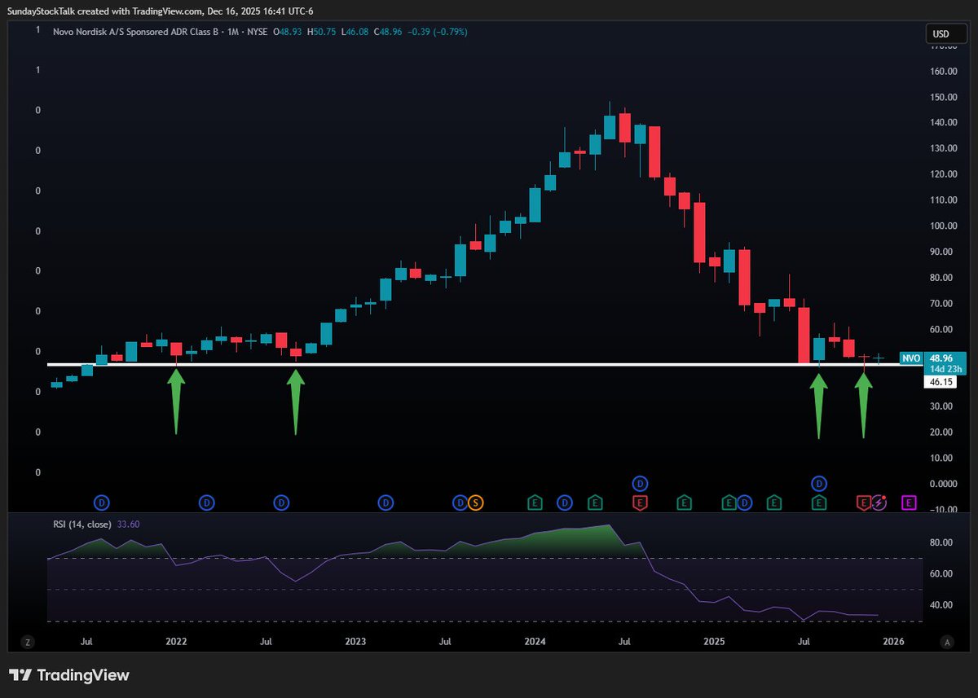978x698 pixels.
Task: Click the lightning bolt news event marker
Action: pos(879,503)
